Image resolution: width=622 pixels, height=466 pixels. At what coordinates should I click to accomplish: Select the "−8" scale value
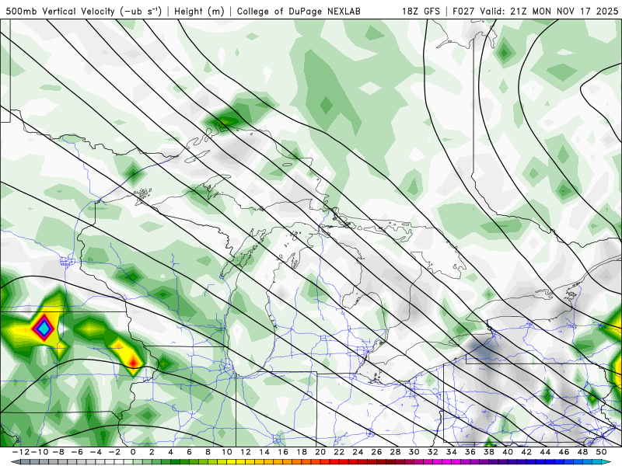[x=58, y=452]
